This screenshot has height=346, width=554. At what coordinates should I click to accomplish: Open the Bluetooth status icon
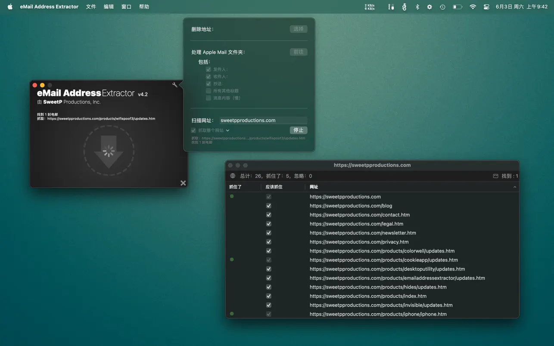click(417, 7)
